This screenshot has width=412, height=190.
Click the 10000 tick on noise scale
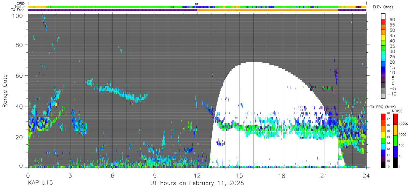click(x=404, y=124)
